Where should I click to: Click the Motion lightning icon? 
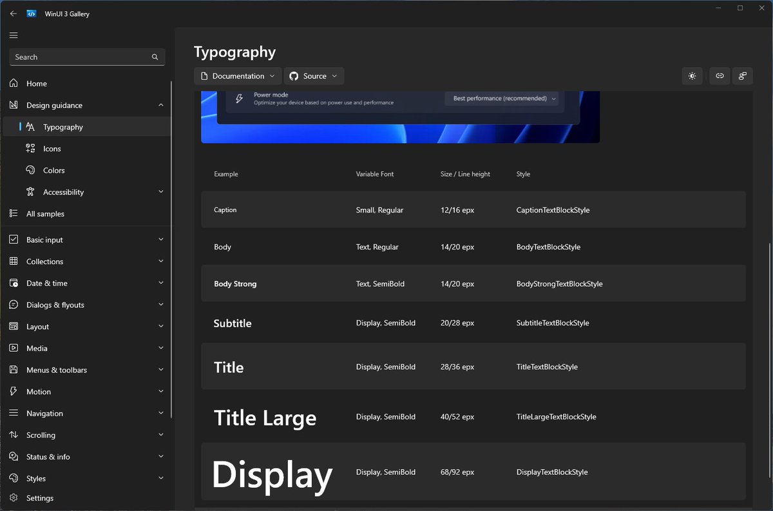(14, 392)
